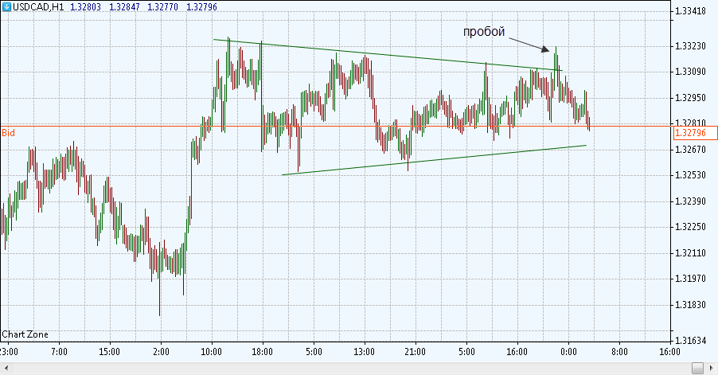718x375 pixels.
Task: Click the 1.32250 price axis label
Action: (691, 227)
